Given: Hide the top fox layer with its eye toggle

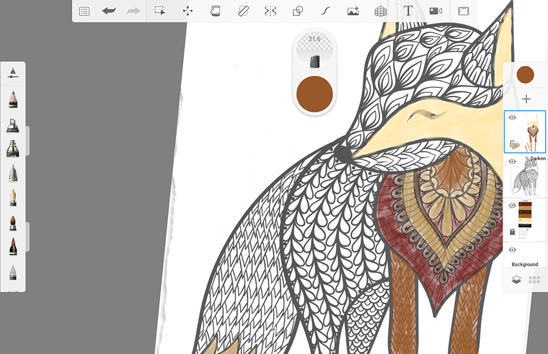Looking at the screenshot, I should [512, 117].
